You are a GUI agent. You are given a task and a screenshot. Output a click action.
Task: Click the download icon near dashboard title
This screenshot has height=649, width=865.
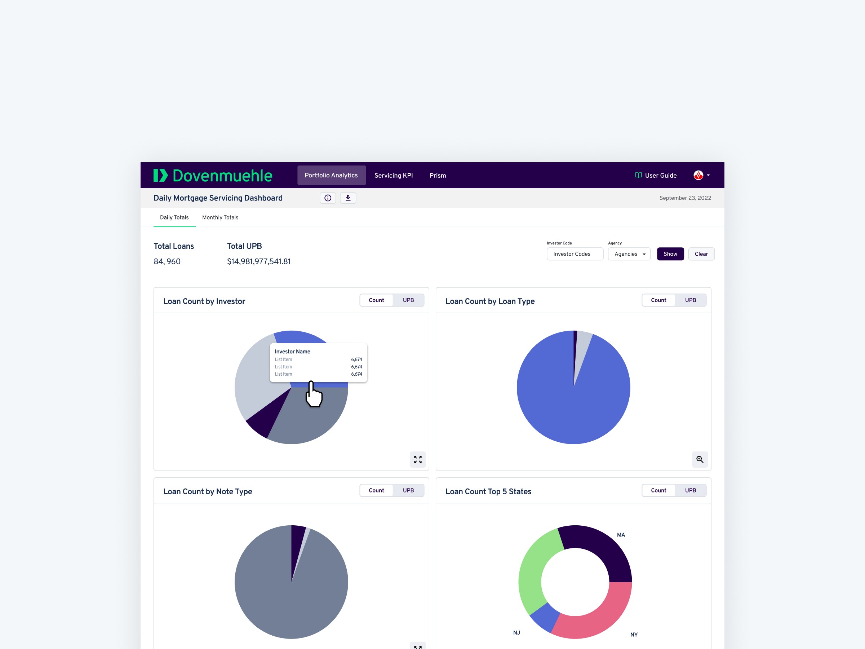[348, 198]
